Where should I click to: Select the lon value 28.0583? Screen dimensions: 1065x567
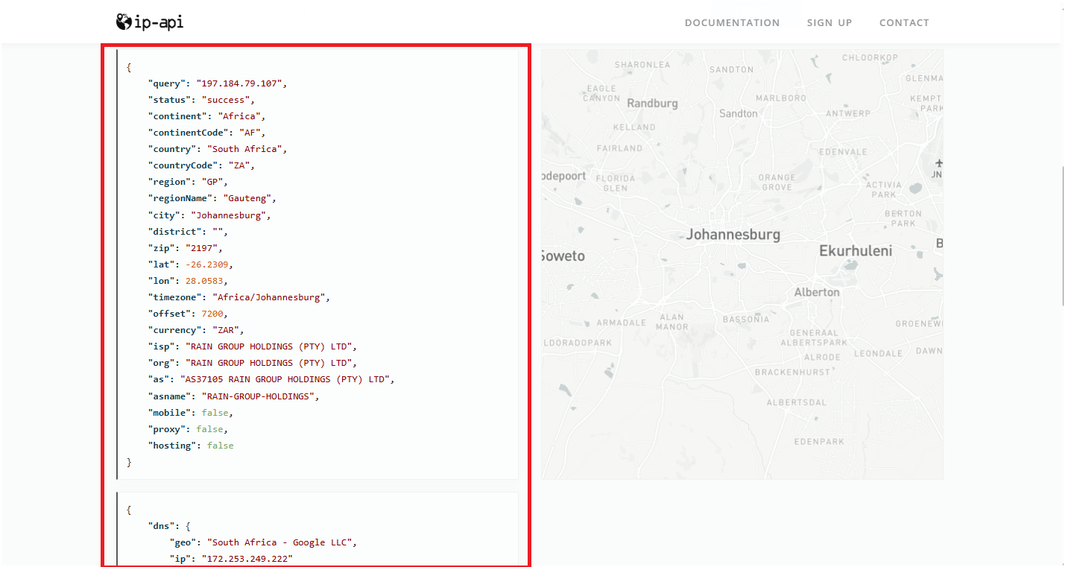(204, 281)
